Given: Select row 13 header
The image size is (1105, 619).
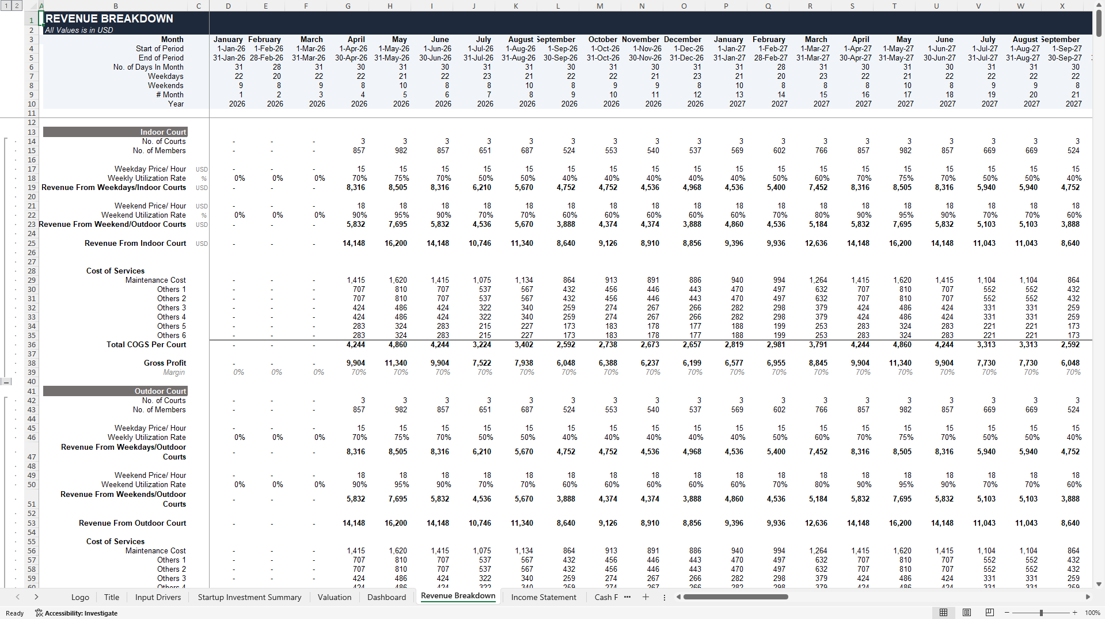Looking at the screenshot, I should pos(32,132).
